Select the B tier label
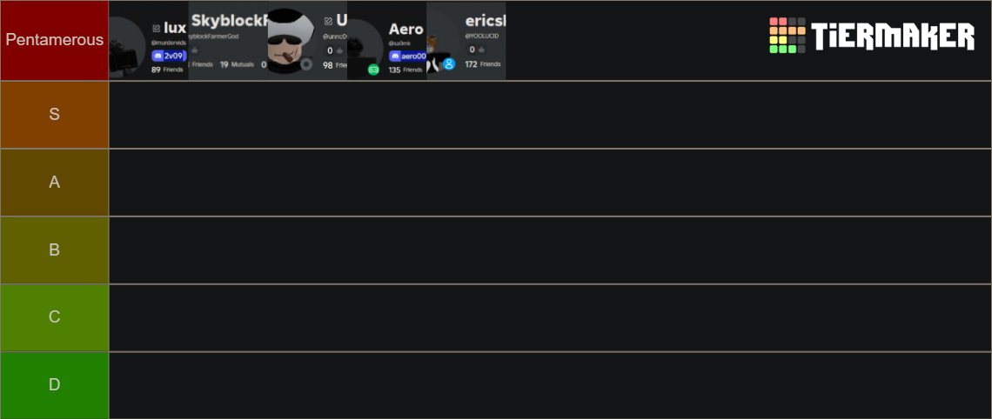Image resolution: width=992 pixels, height=419 pixels. pos(55,250)
